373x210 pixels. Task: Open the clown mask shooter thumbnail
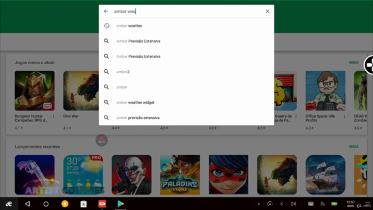coord(132,175)
